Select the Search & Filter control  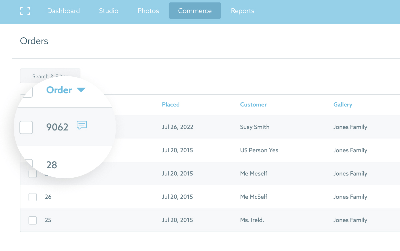click(50, 76)
